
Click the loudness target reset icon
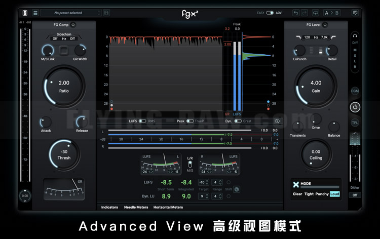click(237, 189)
